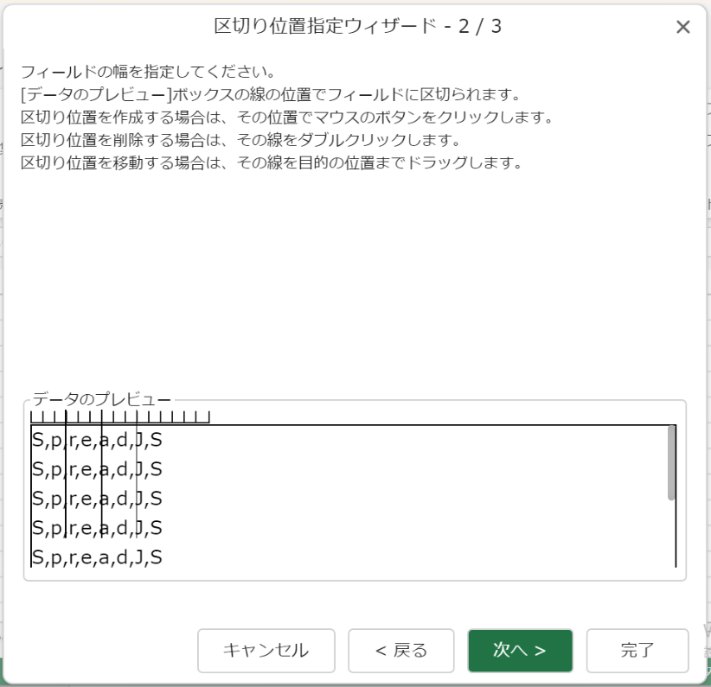Select the break line after 'r,e'
Screen dimensions: 711x687
102,484
